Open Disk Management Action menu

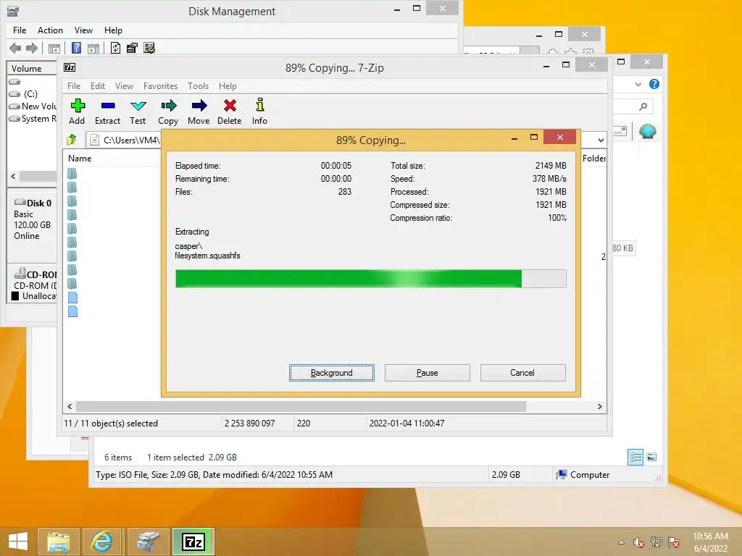(50, 30)
